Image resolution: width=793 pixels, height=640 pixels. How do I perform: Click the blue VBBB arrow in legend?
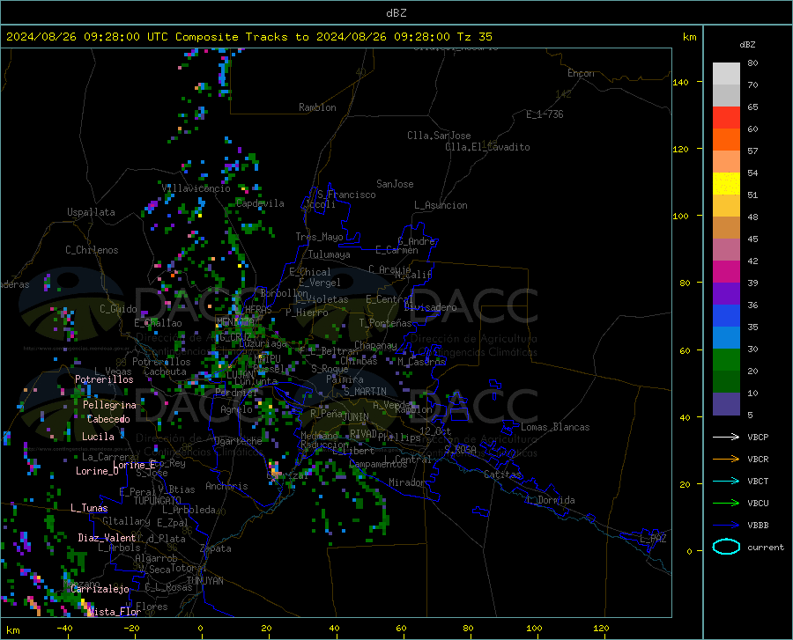tap(726, 526)
